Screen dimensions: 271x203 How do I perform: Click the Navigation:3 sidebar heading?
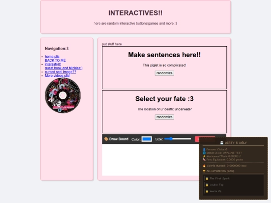pyautogui.click(x=57, y=49)
